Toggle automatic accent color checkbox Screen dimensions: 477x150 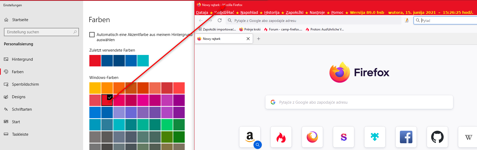point(92,35)
